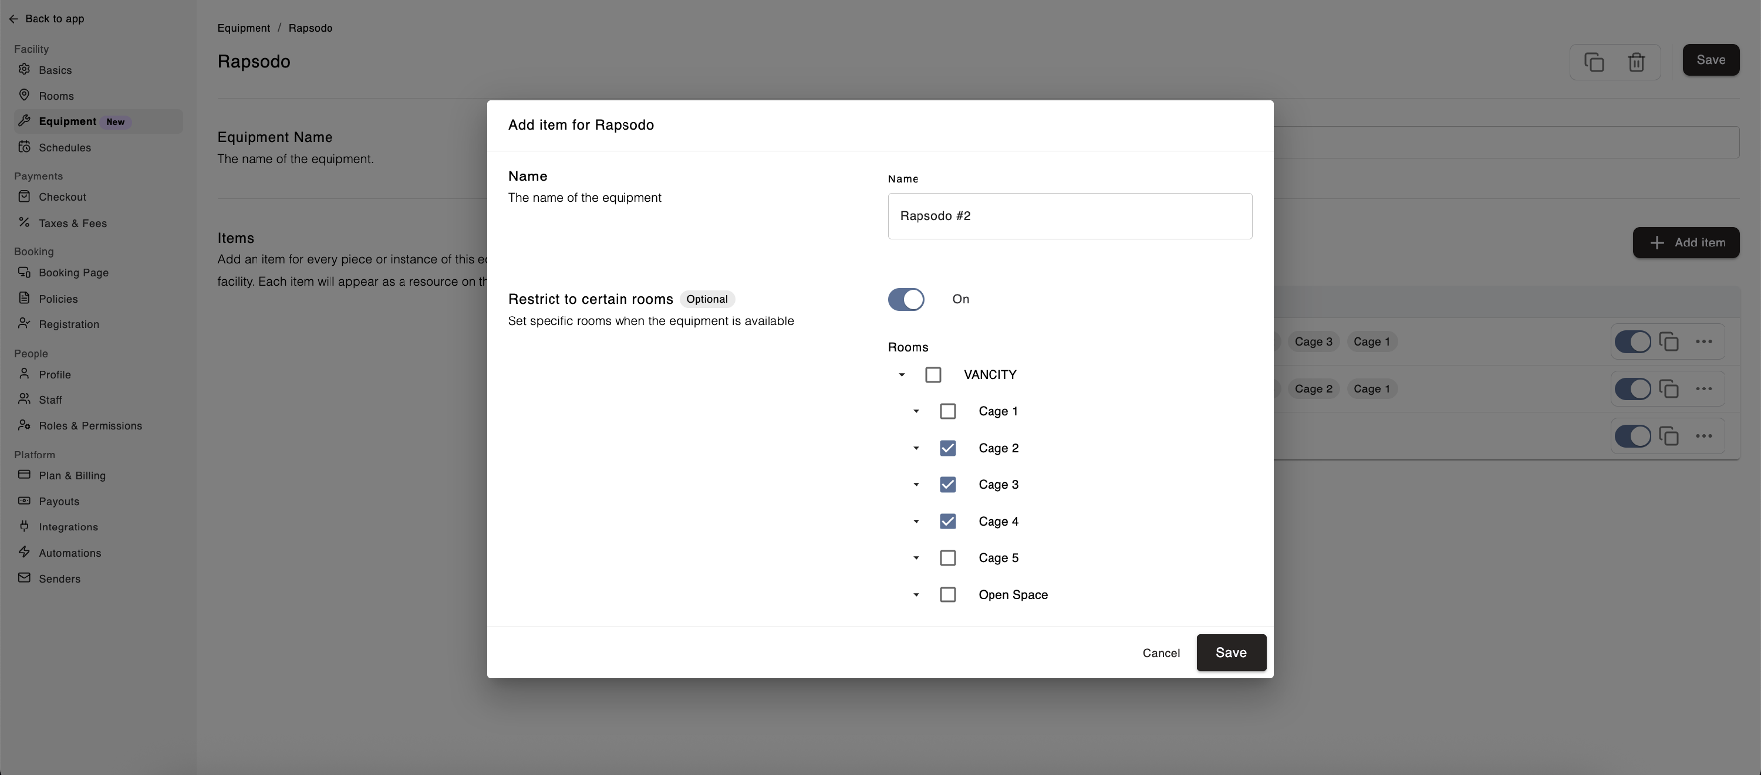Open Rooms in the Facility menu

[x=56, y=96]
